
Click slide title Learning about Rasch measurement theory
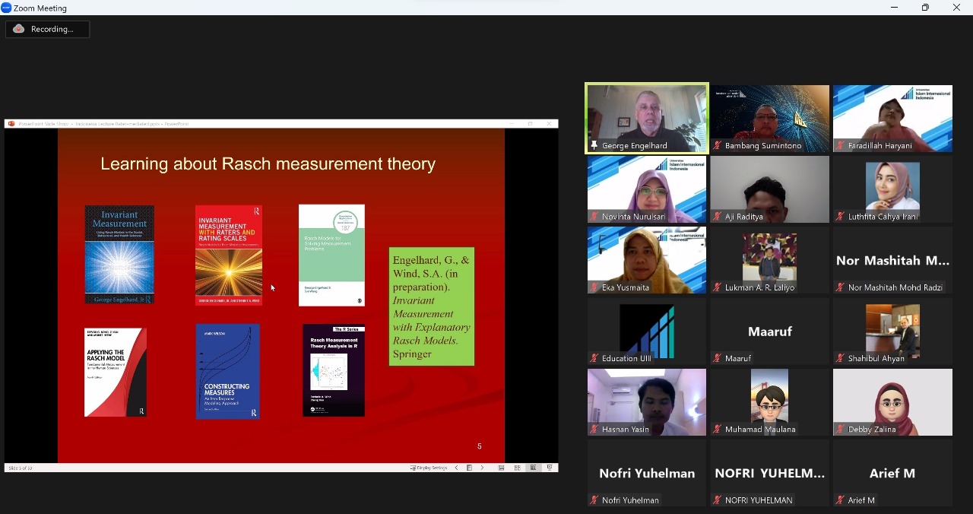pos(268,164)
